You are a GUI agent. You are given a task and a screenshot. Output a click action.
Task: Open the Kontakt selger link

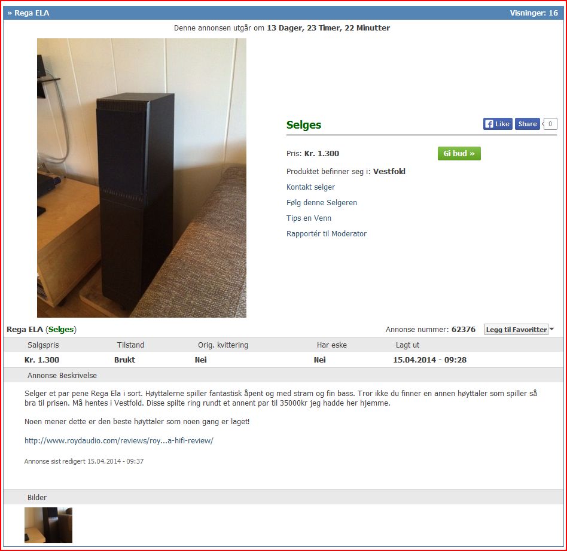click(x=310, y=187)
